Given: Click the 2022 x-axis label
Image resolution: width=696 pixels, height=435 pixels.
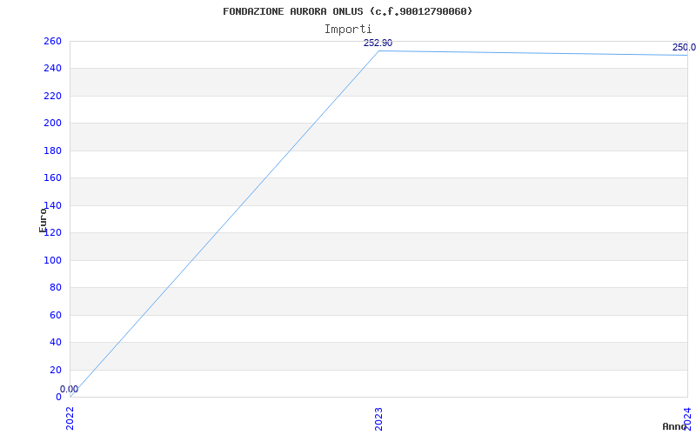Looking at the screenshot, I should tap(70, 418).
